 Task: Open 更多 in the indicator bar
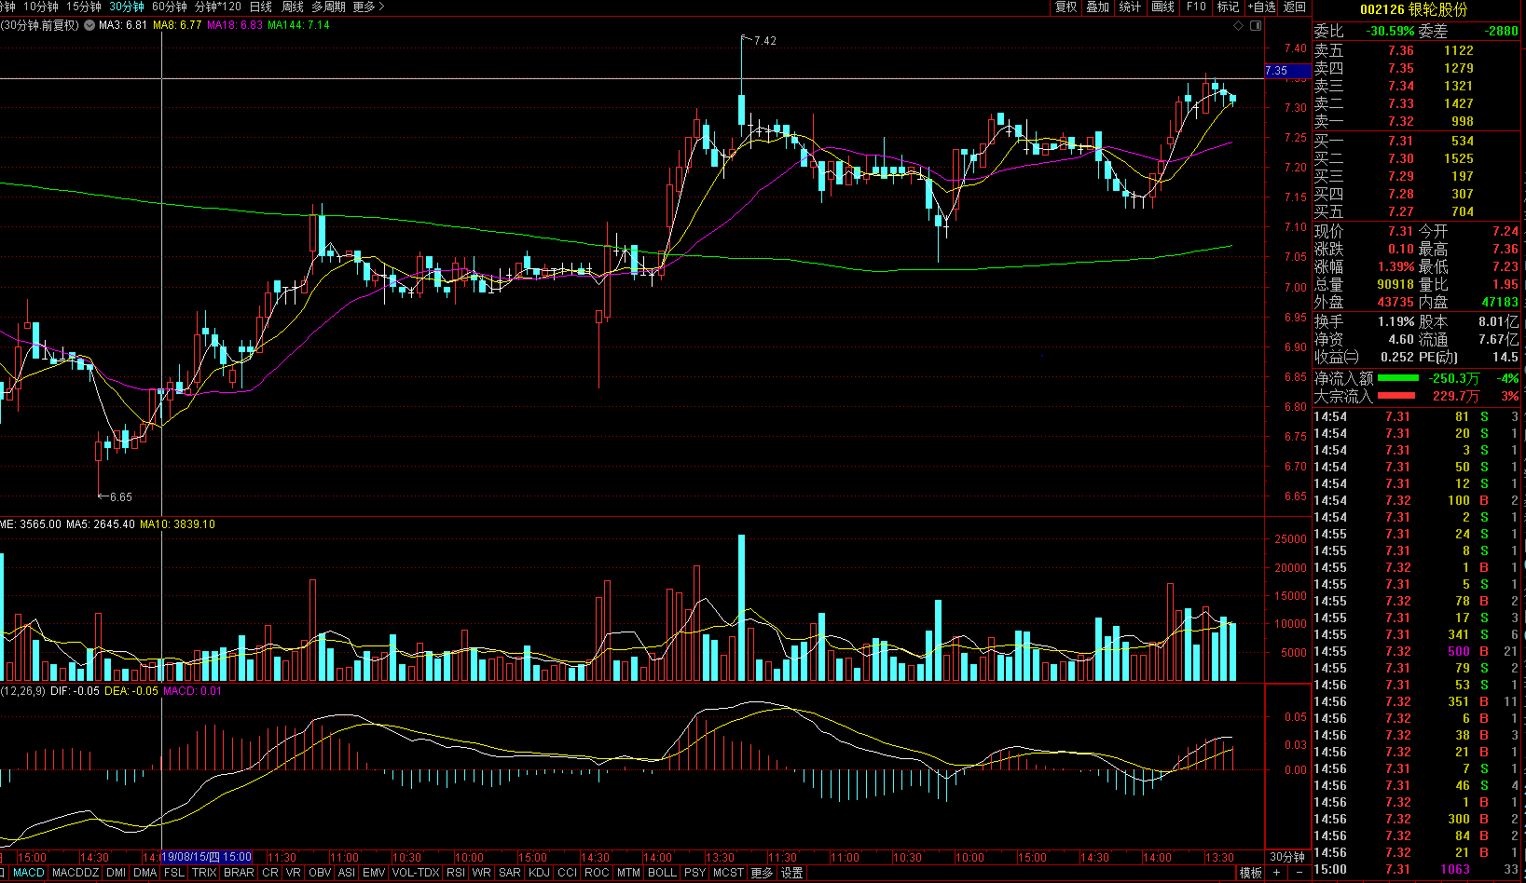pyautogui.click(x=762, y=873)
